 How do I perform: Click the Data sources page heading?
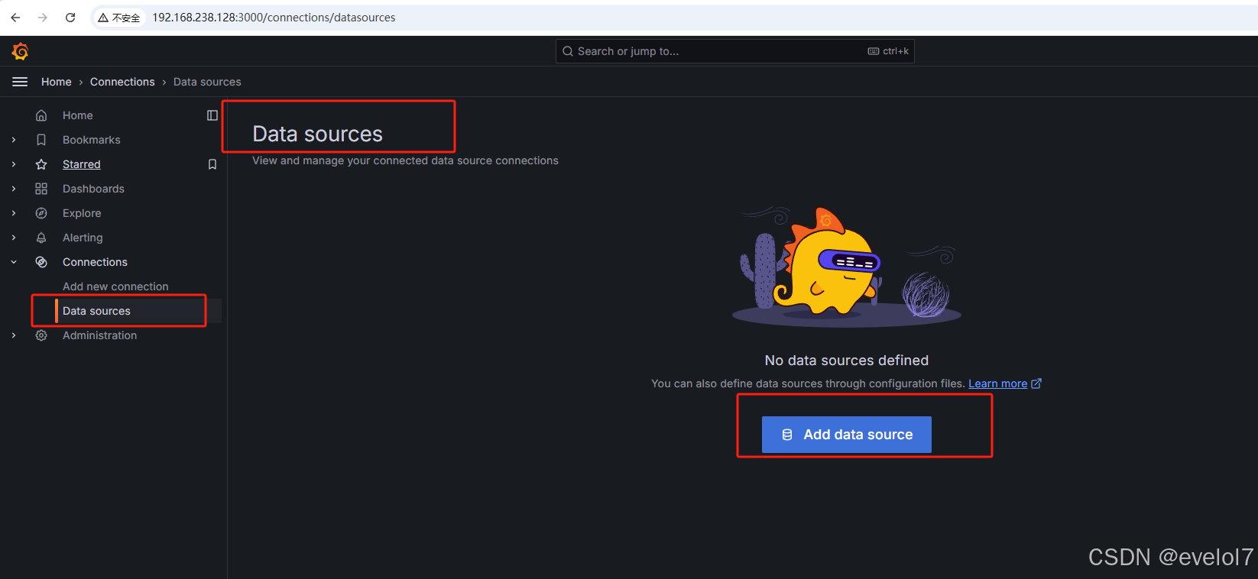click(317, 134)
